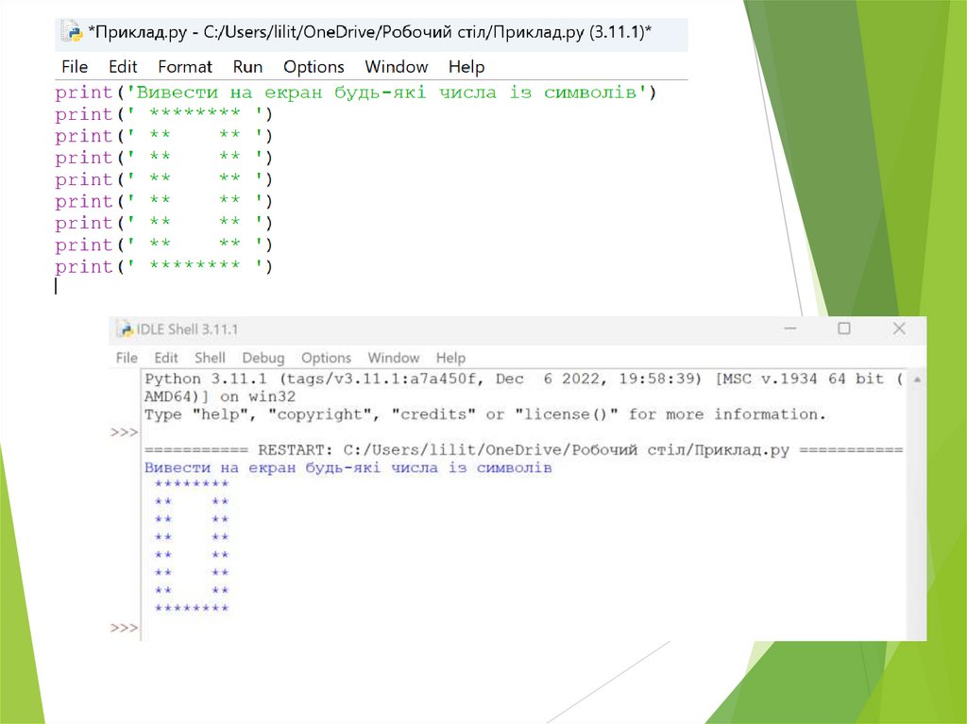Close the IDLE Shell window
This screenshot has height=724, width=967.
coord(899,328)
